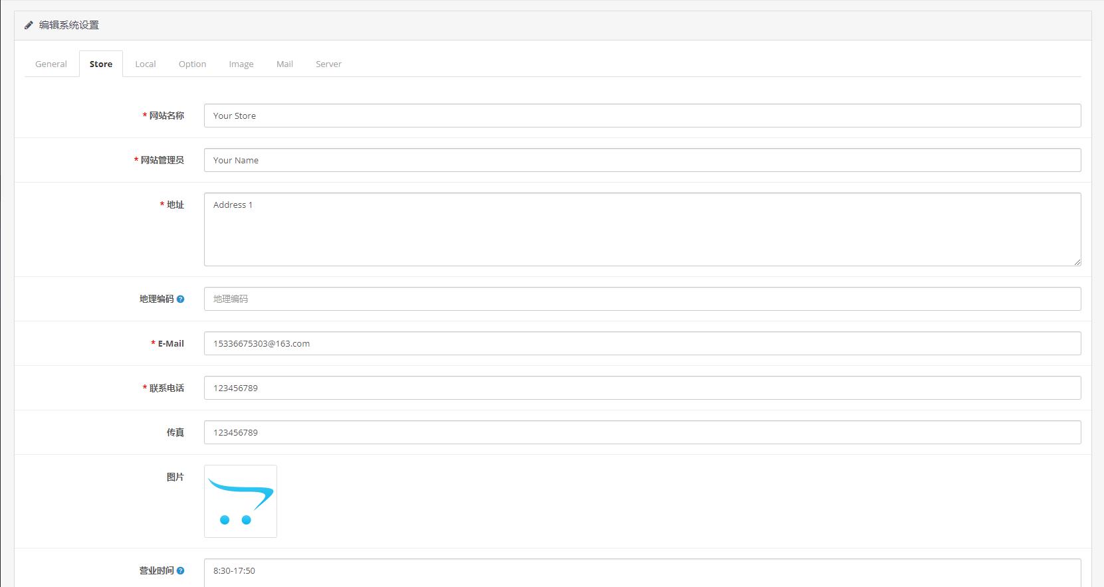The image size is (1104, 587).
Task: Switch to the Local tab
Action: [x=145, y=64]
